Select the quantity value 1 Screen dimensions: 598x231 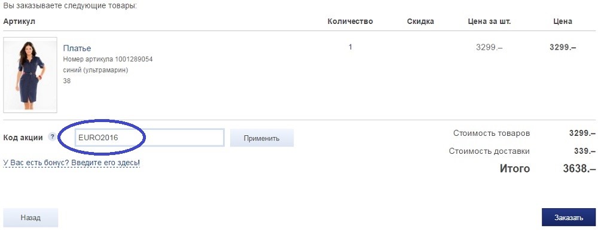coord(350,47)
